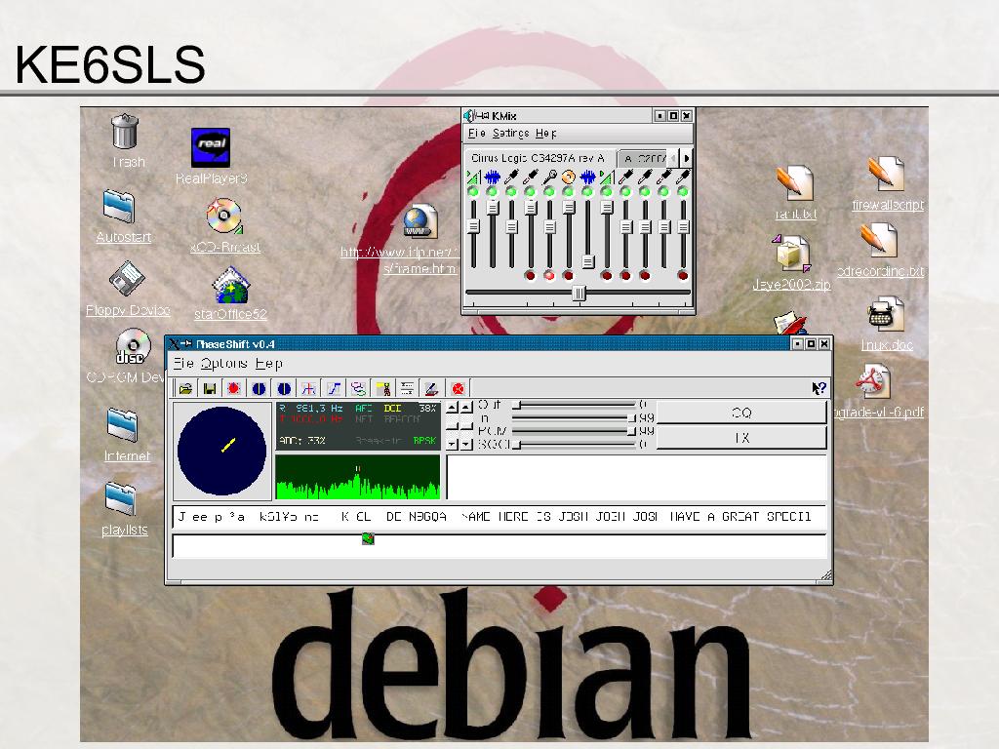
Task: Click the CD channel icon in KMix
Action: tap(568, 177)
